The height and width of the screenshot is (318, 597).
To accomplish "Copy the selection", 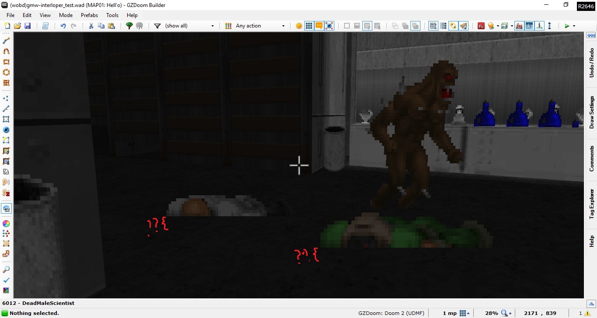I will pyautogui.click(x=101, y=26).
